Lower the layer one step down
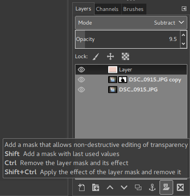The height and width of the screenshot is (196, 190). coord(124,187)
